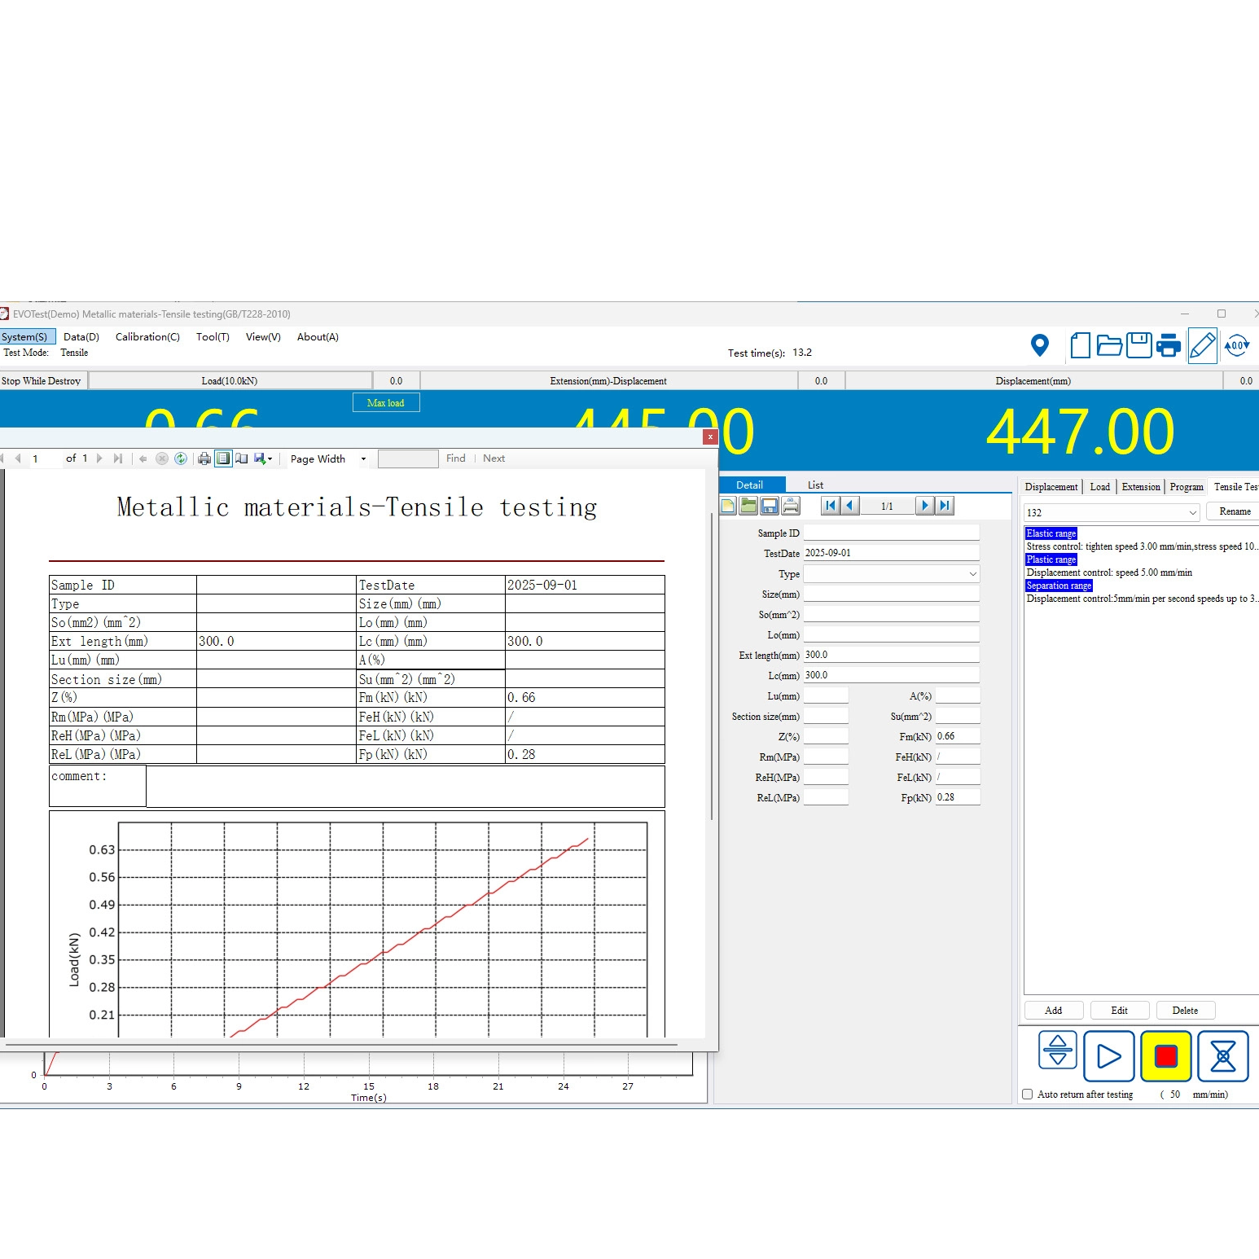
Task: Start the test with the play button
Action: [1108, 1055]
